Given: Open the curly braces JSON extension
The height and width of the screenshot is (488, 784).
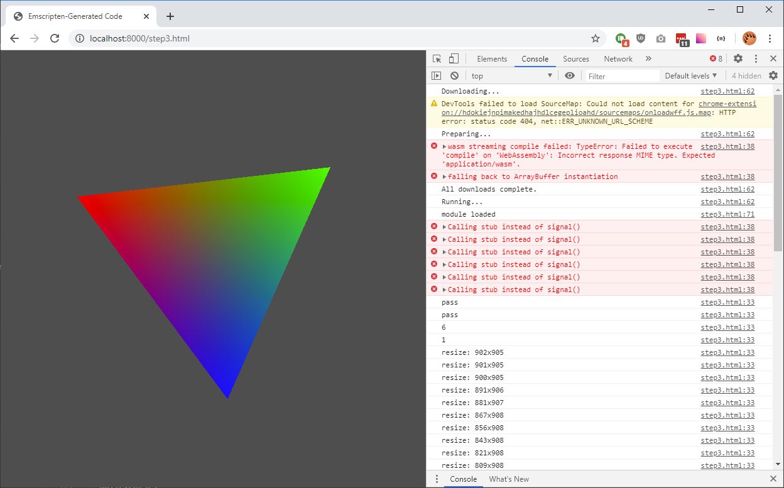Looking at the screenshot, I should tap(721, 38).
